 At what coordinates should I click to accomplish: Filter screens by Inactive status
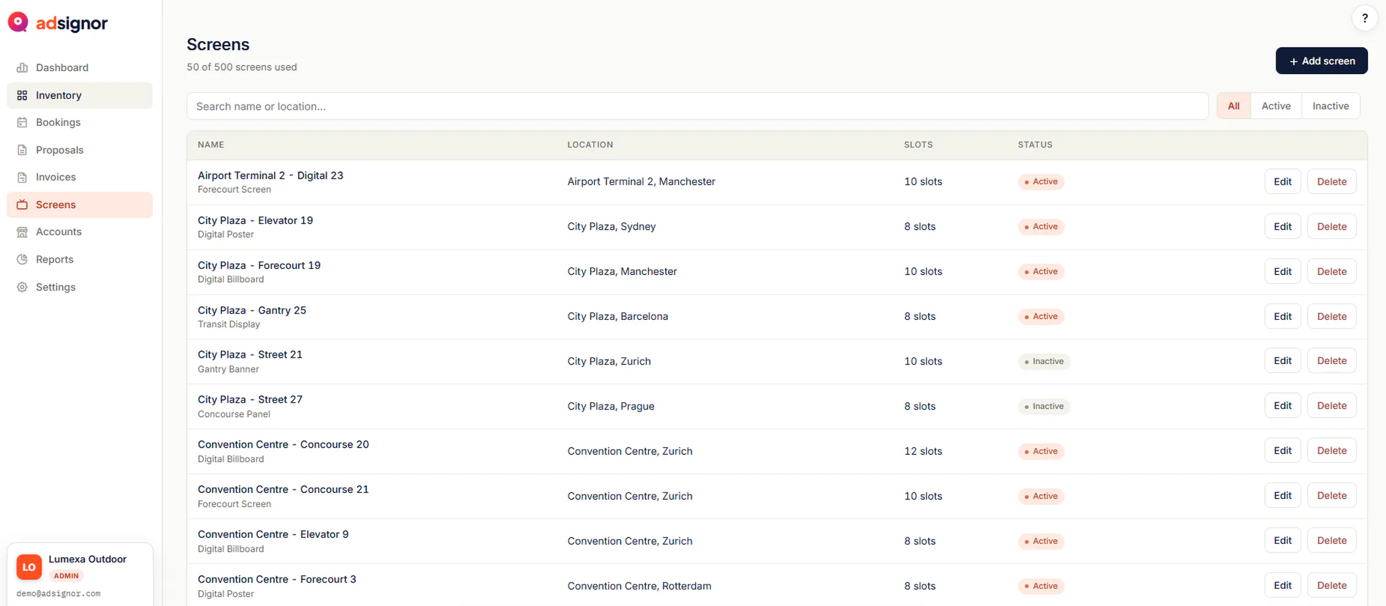[1331, 106]
